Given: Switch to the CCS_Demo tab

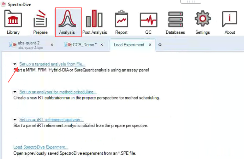Looking at the screenshot, I should [84, 45].
